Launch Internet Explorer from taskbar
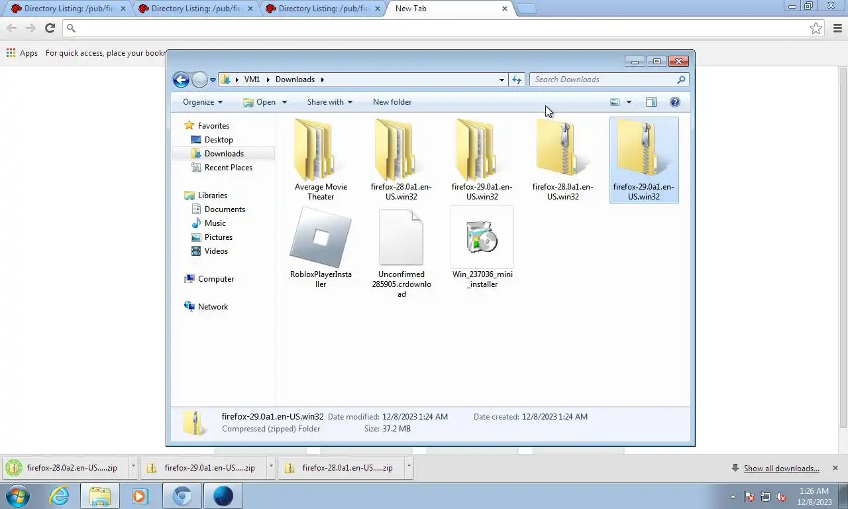Image resolution: width=848 pixels, height=509 pixels. click(59, 496)
